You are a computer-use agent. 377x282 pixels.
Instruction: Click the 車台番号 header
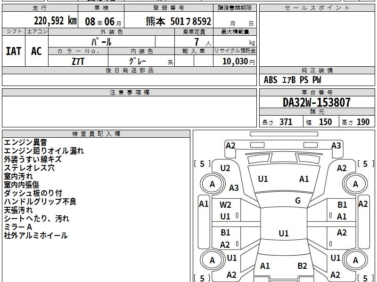317,92
